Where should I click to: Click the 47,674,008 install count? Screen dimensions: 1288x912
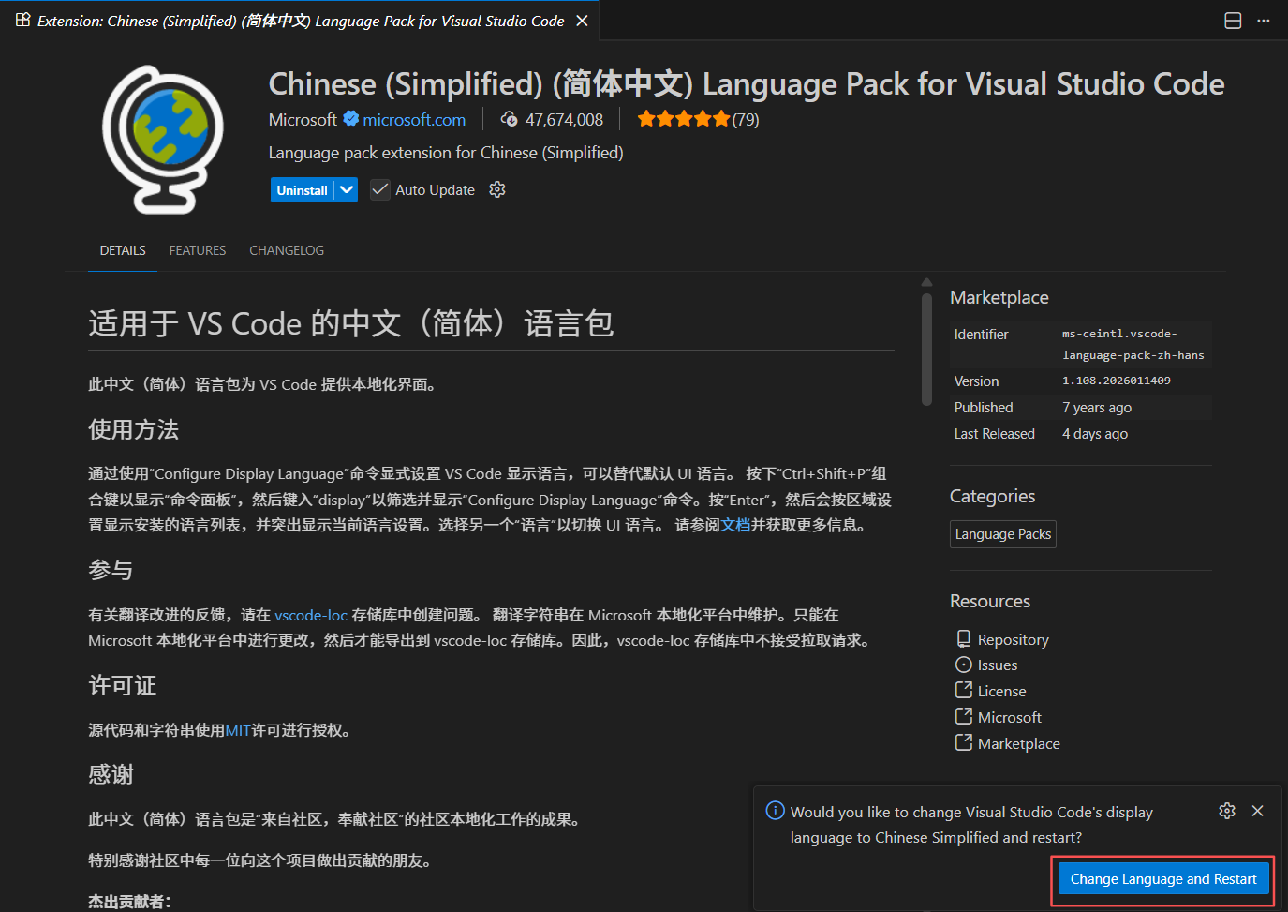click(x=564, y=119)
